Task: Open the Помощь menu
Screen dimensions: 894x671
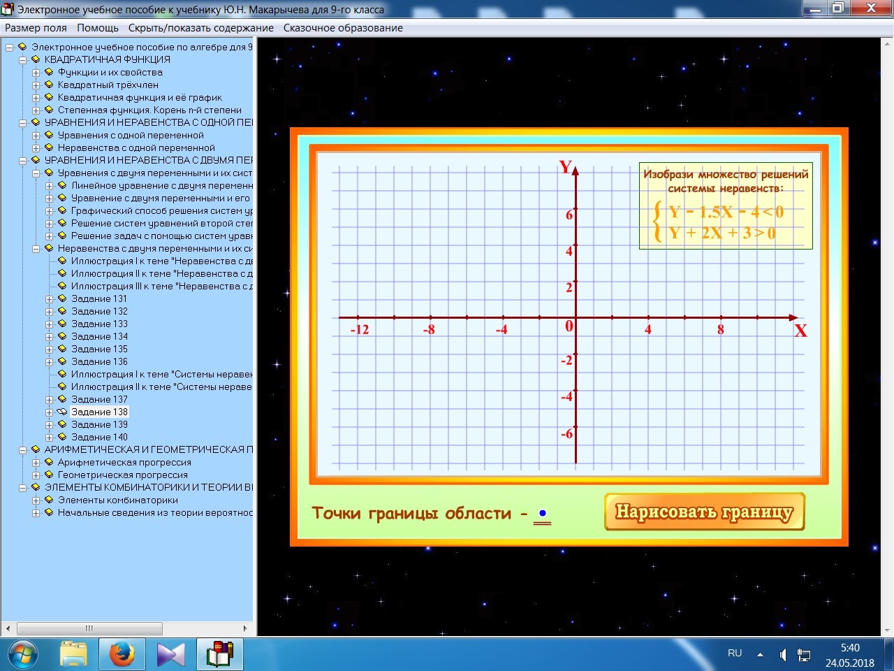Action: (98, 28)
